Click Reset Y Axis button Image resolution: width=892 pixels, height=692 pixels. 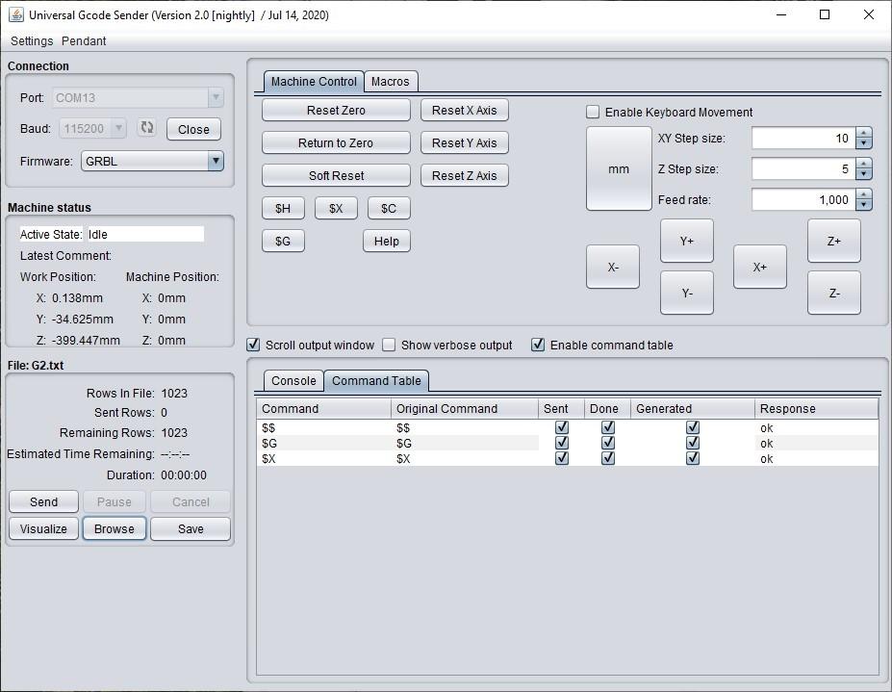(464, 142)
